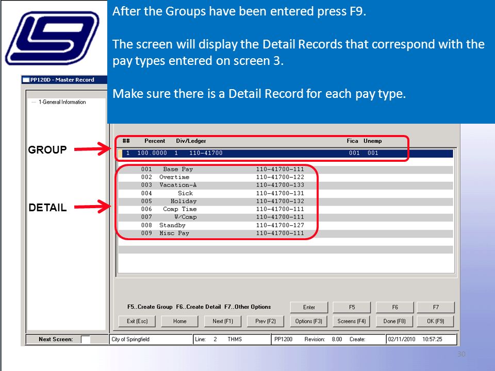
Task: Click the Home button
Action: tap(179, 321)
